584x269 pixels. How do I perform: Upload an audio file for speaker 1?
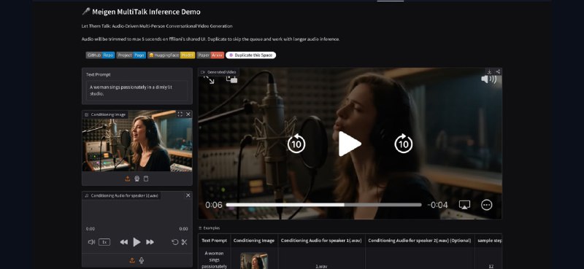click(x=132, y=260)
